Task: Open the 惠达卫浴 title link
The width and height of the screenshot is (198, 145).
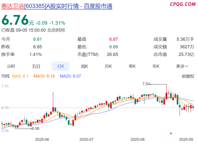Action: (x=13, y=6)
